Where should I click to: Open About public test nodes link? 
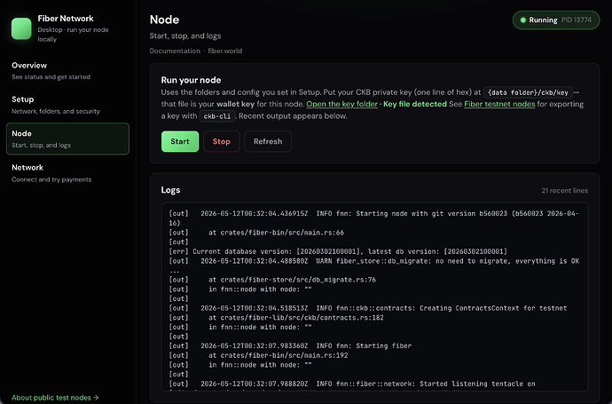(x=55, y=398)
